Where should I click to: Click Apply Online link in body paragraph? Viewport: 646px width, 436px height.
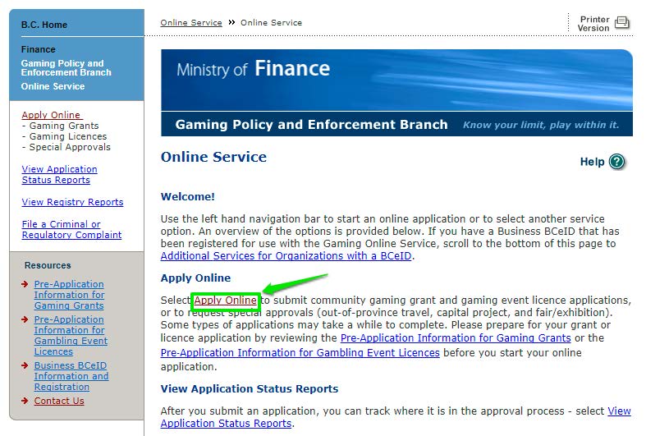pyautogui.click(x=226, y=301)
